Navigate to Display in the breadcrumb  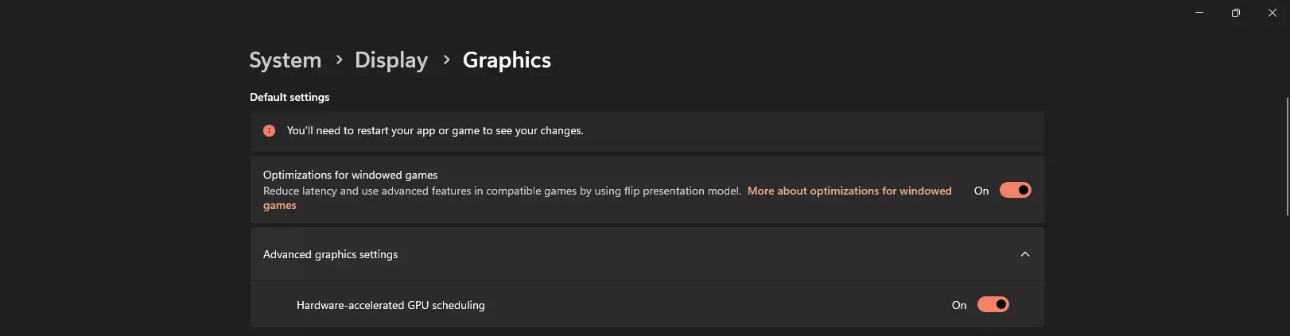[391, 60]
